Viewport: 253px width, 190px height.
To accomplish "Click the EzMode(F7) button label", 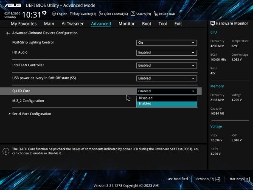I will (x=205, y=179).
